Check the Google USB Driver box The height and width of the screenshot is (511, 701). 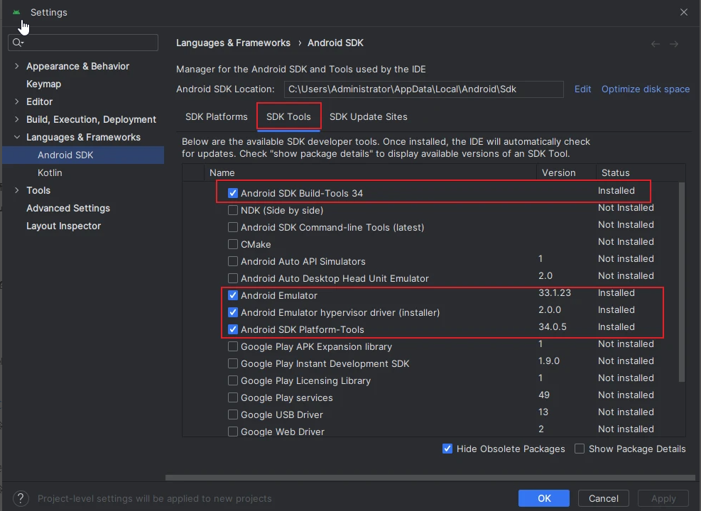coord(233,414)
